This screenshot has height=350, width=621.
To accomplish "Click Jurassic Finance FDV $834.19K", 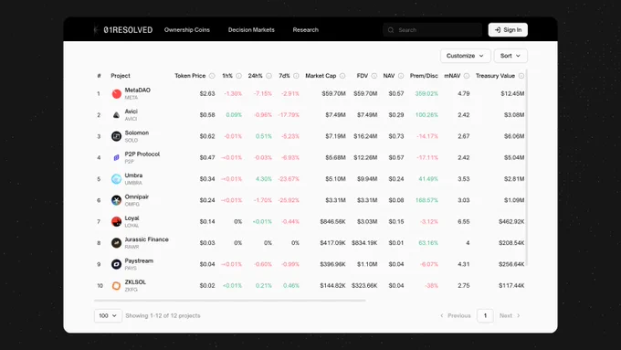I will click(364, 243).
